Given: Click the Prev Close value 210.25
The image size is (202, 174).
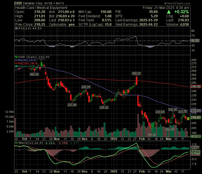Looking at the screenshot, I should tap(40, 25).
